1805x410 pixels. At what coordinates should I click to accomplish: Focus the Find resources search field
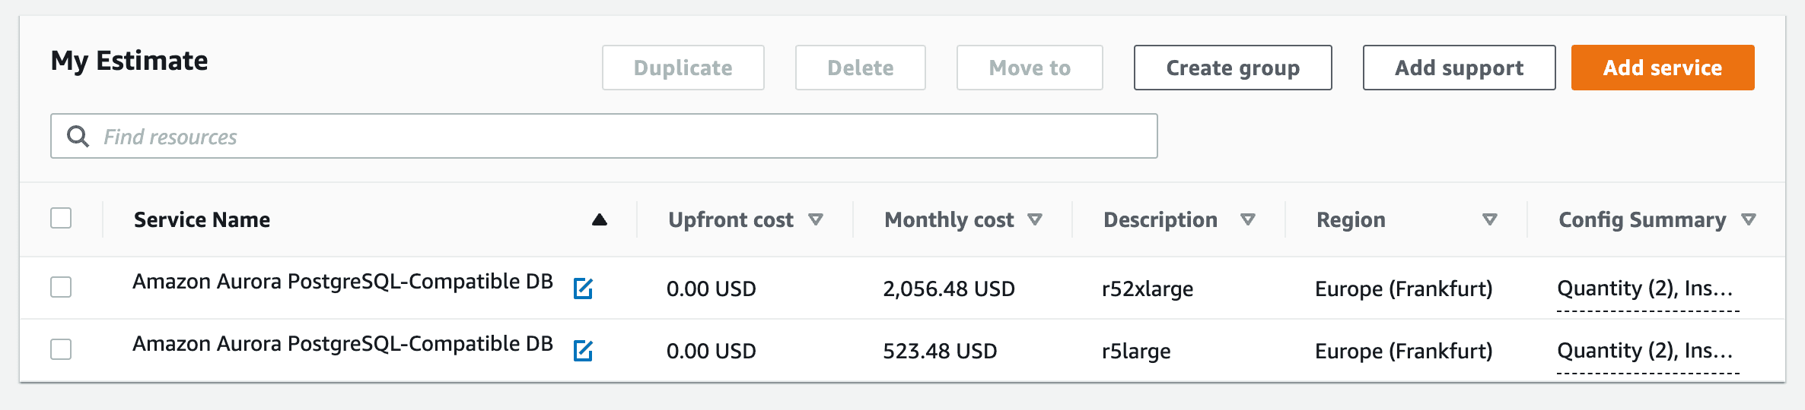[604, 136]
